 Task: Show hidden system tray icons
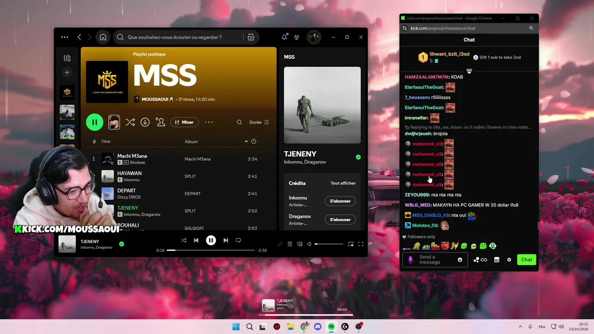[520, 327]
